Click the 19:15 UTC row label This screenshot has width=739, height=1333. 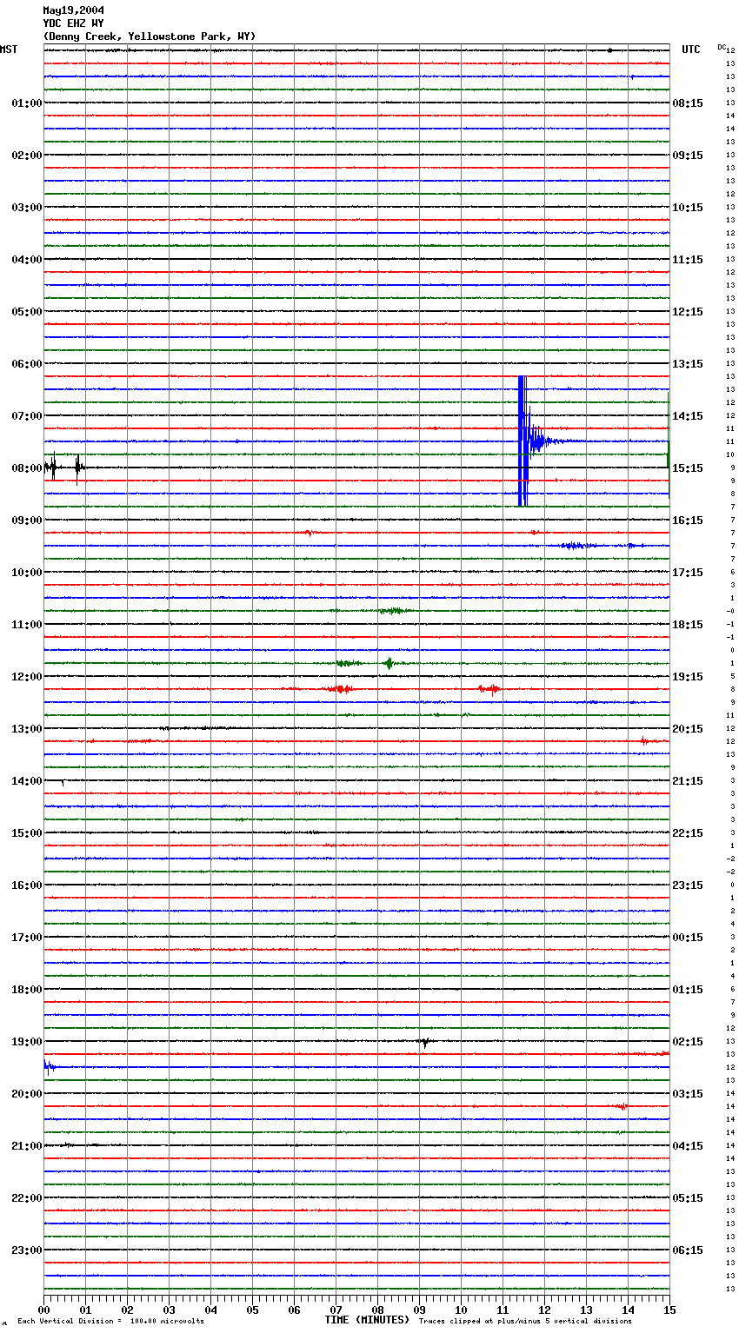(688, 677)
